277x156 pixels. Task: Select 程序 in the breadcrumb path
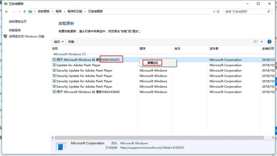(x=59, y=11)
